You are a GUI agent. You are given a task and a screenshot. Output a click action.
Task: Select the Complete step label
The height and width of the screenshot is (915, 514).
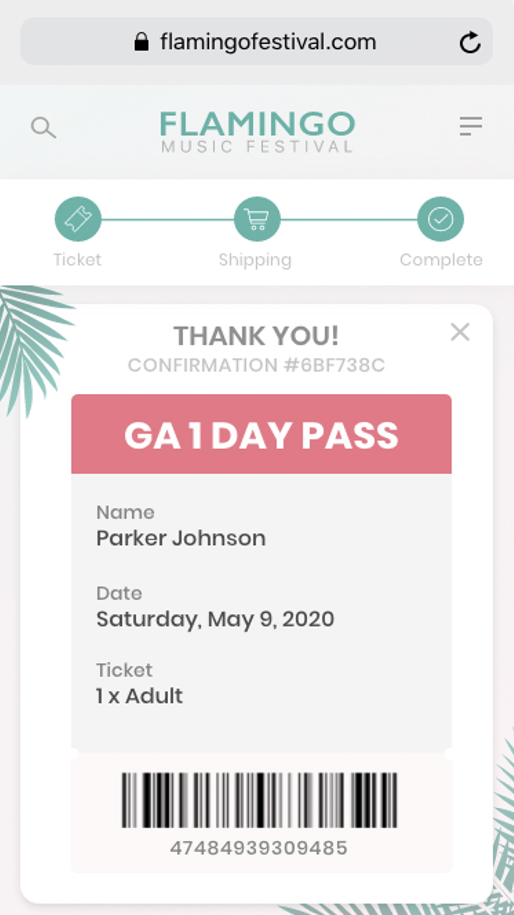tap(441, 260)
